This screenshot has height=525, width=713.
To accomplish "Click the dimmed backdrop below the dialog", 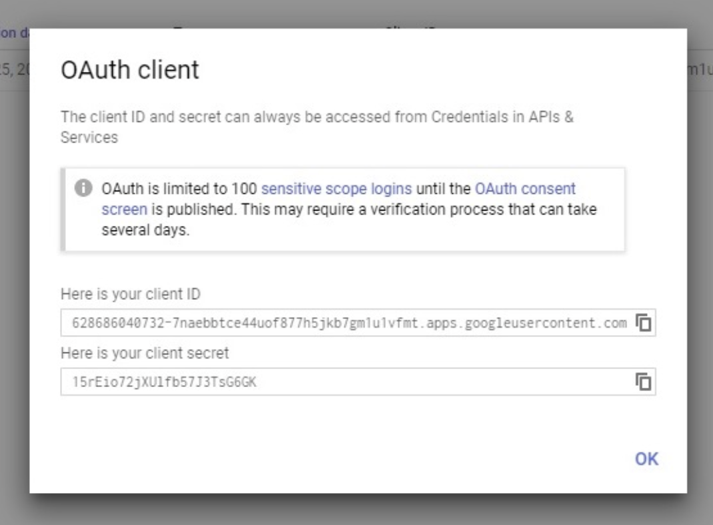I will tap(356, 510).
